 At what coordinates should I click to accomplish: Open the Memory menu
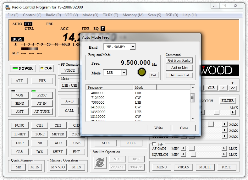coord(133,15)
